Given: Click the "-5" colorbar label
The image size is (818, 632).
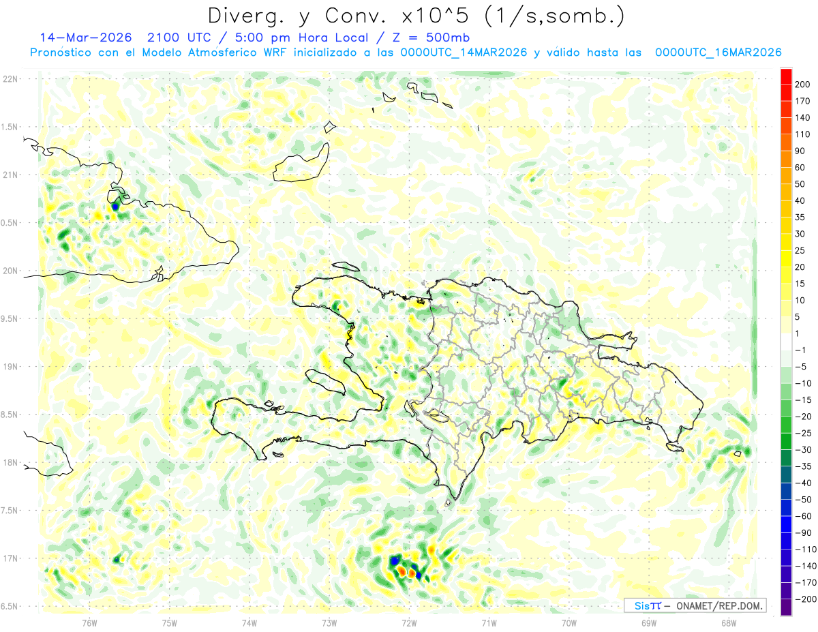Looking at the screenshot, I should coord(802,367).
